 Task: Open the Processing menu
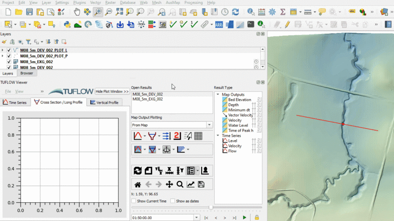pyautogui.click(x=193, y=2)
